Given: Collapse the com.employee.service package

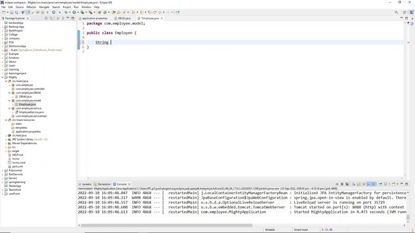Looking at the screenshot, I should pos(10,108).
